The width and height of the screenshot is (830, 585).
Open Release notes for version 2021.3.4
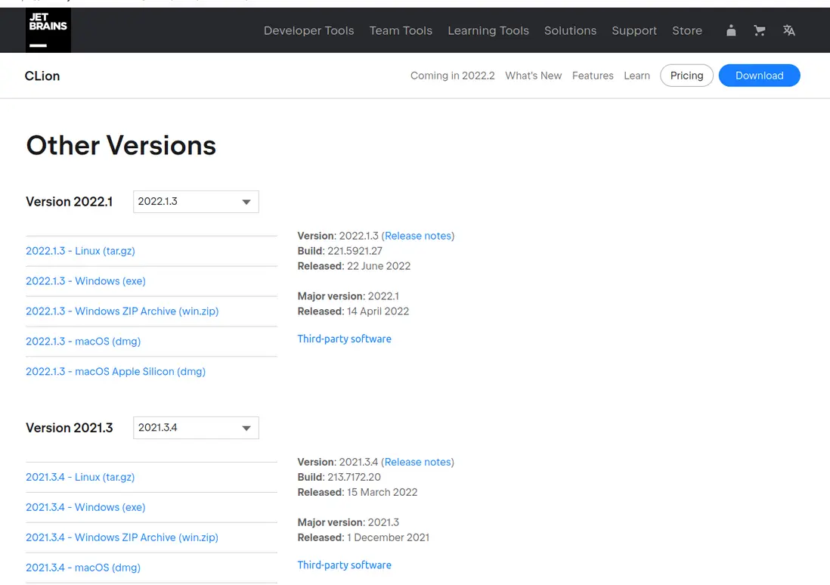pos(418,462)
